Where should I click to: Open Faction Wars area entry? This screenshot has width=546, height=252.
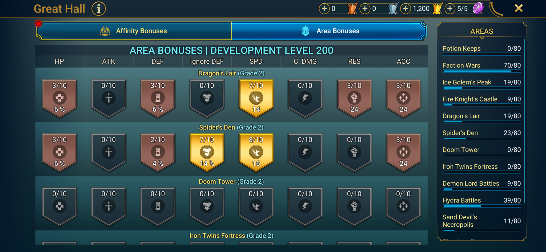click(482, 67)
